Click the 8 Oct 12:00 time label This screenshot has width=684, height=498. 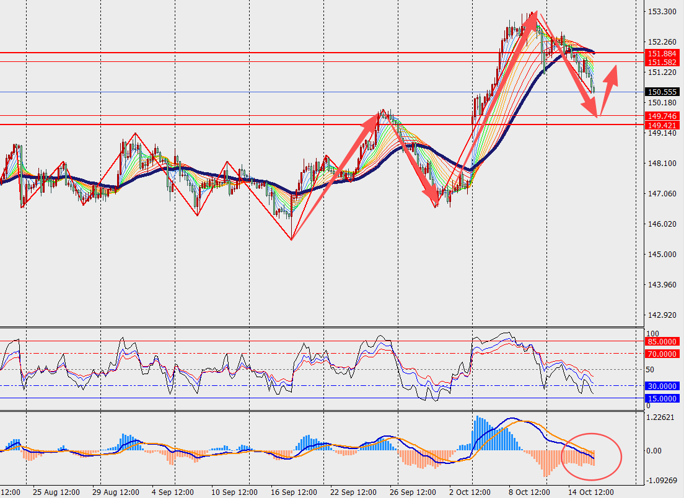pos(529,492)
